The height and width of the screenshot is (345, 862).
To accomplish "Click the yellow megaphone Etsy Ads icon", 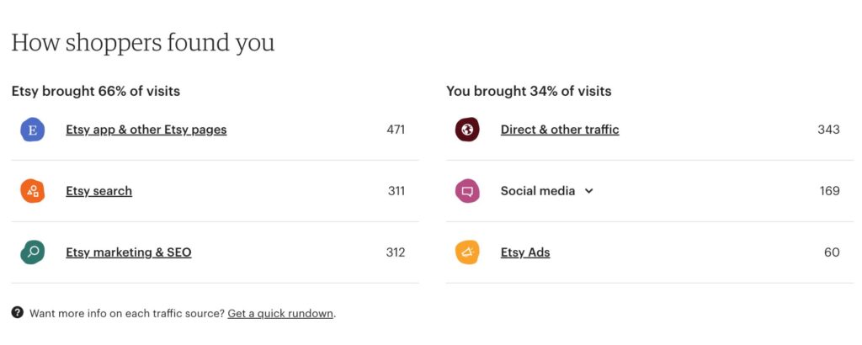I will tap(467, 252).
